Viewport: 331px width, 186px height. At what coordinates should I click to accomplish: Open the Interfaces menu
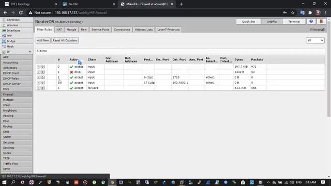pos(17,30)
